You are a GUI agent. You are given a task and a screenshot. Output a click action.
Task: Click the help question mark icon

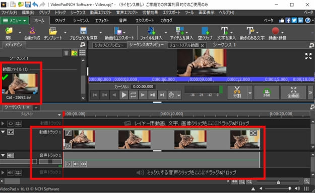pyautogui.click(x=307, y=20)
